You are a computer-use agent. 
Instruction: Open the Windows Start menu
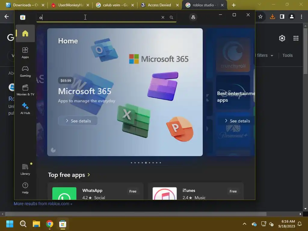[x=10, y=224]
